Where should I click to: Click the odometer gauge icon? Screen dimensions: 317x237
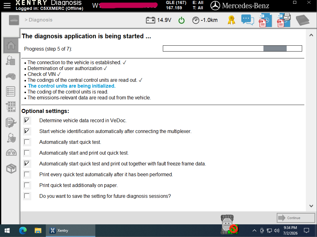click(x=196, y=20)
